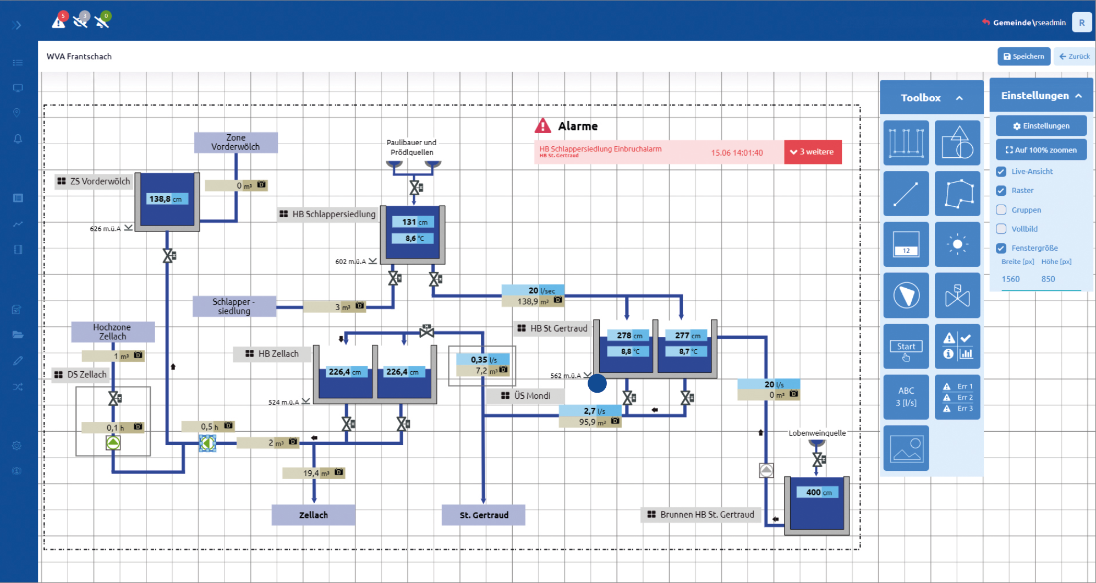Open the list icon in left sidebar

(18, 63)
